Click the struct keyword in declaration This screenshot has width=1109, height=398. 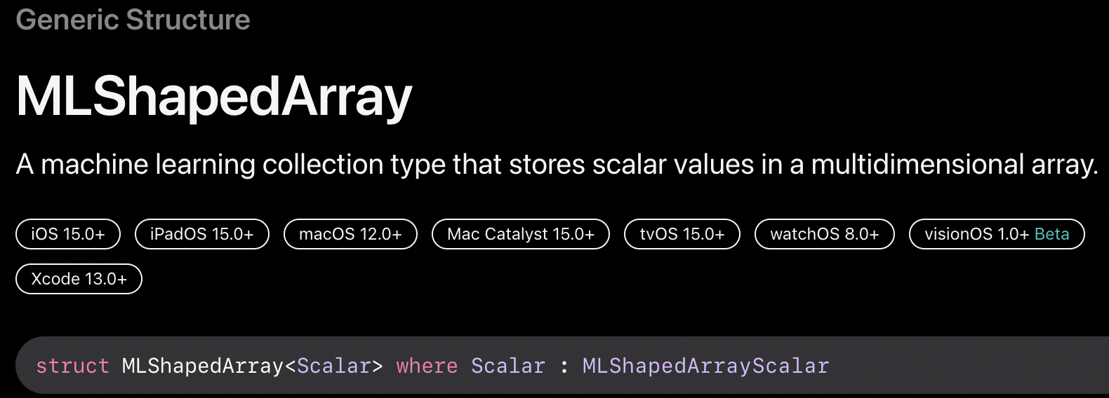pyautogui.click(x=72, y=366)
